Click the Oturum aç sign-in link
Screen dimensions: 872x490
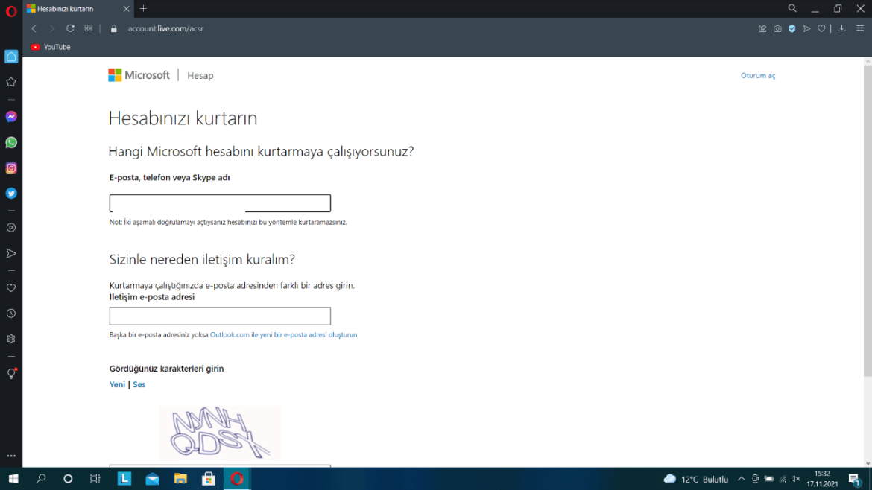pos(758,75)
